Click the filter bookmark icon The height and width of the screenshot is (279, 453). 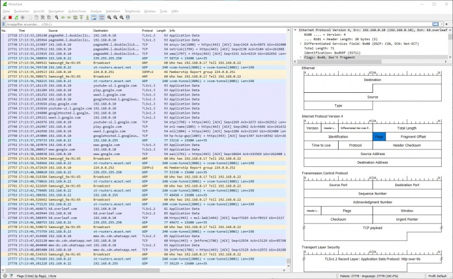pyautogui.click(x=4, y=24)
